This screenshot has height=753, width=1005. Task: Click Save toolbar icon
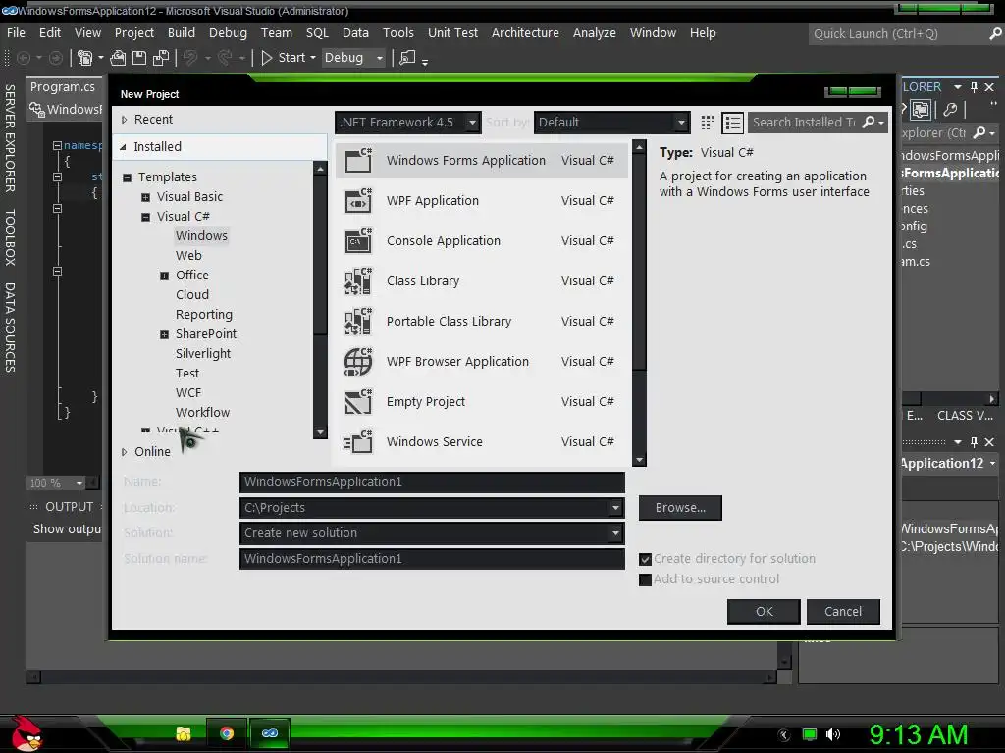point(139,58)
